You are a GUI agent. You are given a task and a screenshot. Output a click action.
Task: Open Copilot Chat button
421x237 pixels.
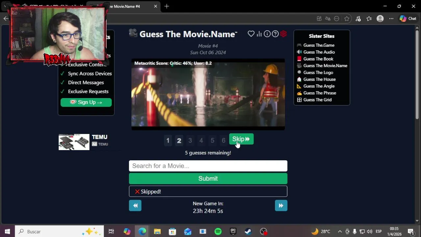point(408,19)
